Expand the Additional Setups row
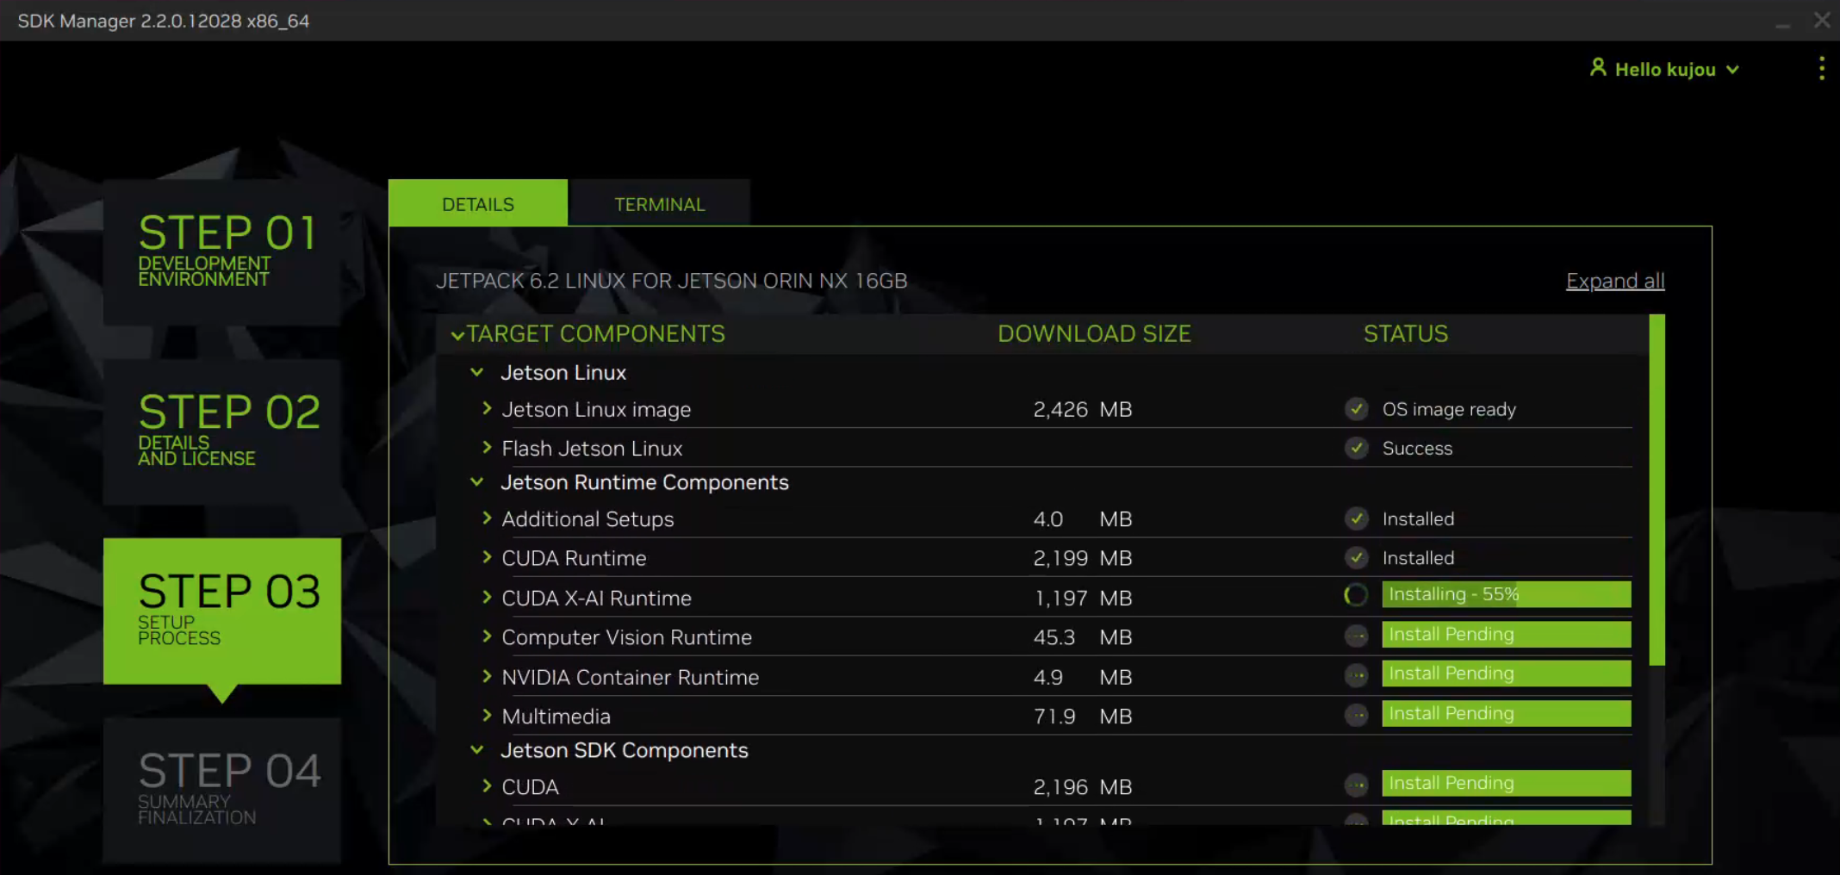This screenshot has height=875, width=1840. [487, 518]
